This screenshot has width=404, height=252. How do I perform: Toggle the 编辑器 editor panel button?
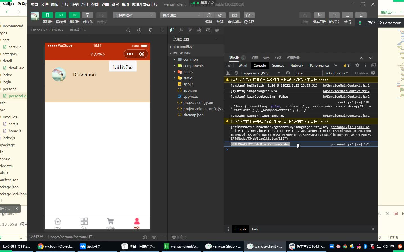(61, 15)
